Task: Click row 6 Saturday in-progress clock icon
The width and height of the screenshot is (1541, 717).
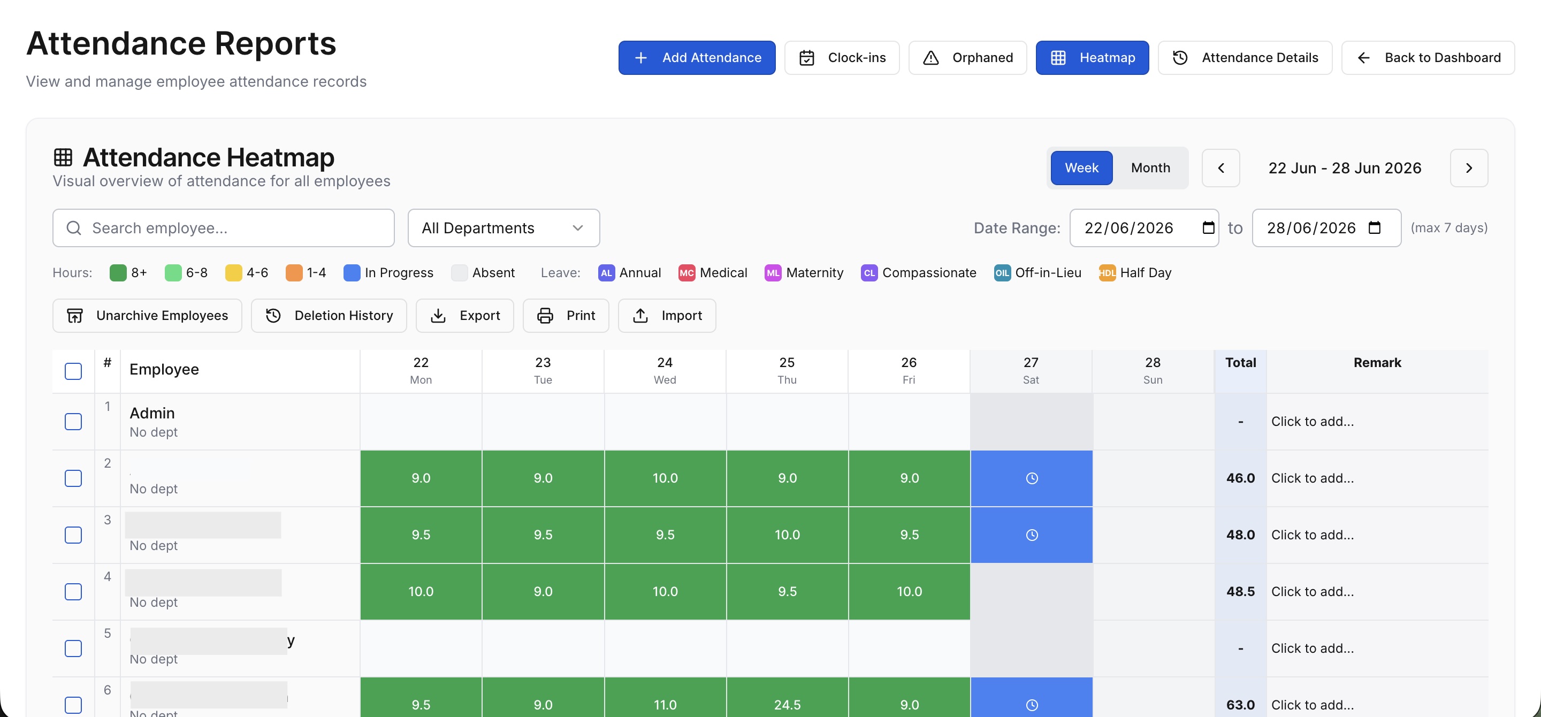Action: [x=1031, y=705]
